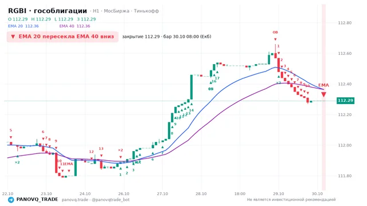This screenshot has width=367, height=206.
Task: Click the Telegram logo icon near PANOVQ_TRADE
Action: pyautogui.click(x=11, y=200)
